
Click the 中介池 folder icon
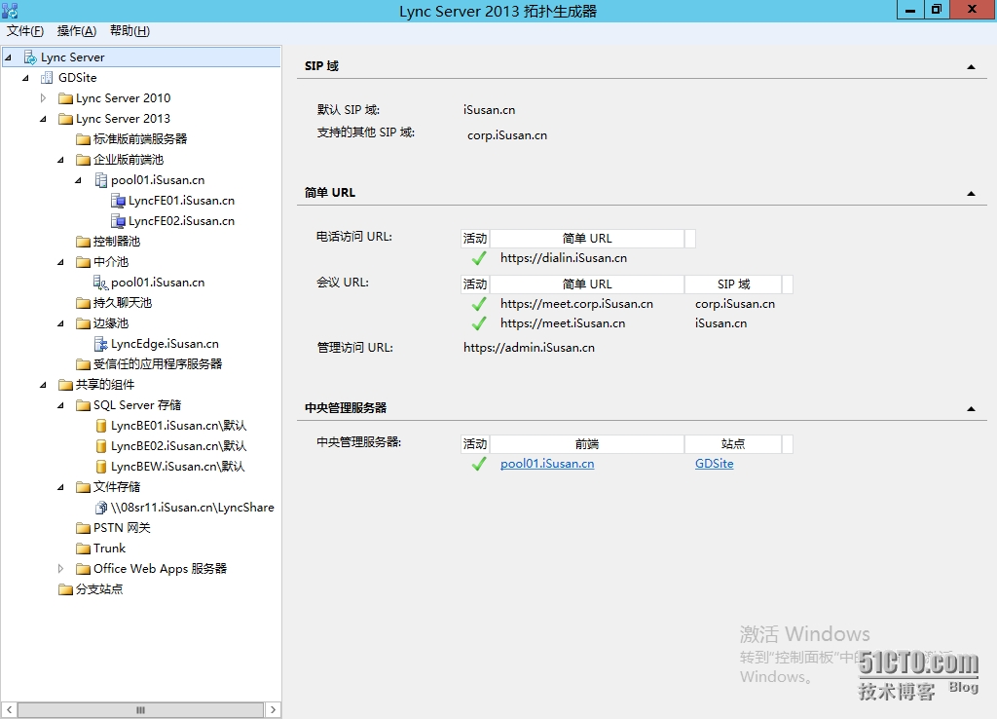tap(83, 262)
